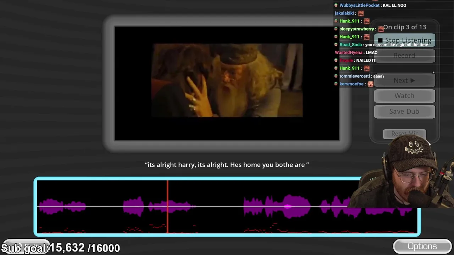Click the Watch button
Viewport: 454px width, 255px height.
404,96
